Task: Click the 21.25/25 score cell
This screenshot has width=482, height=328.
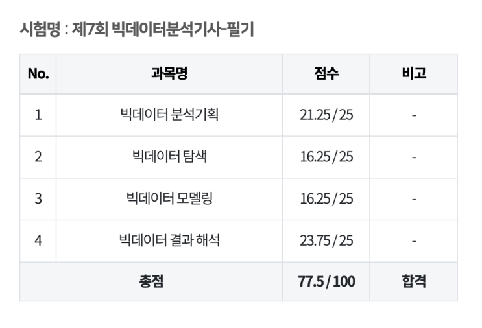Action: coord(326,115)
